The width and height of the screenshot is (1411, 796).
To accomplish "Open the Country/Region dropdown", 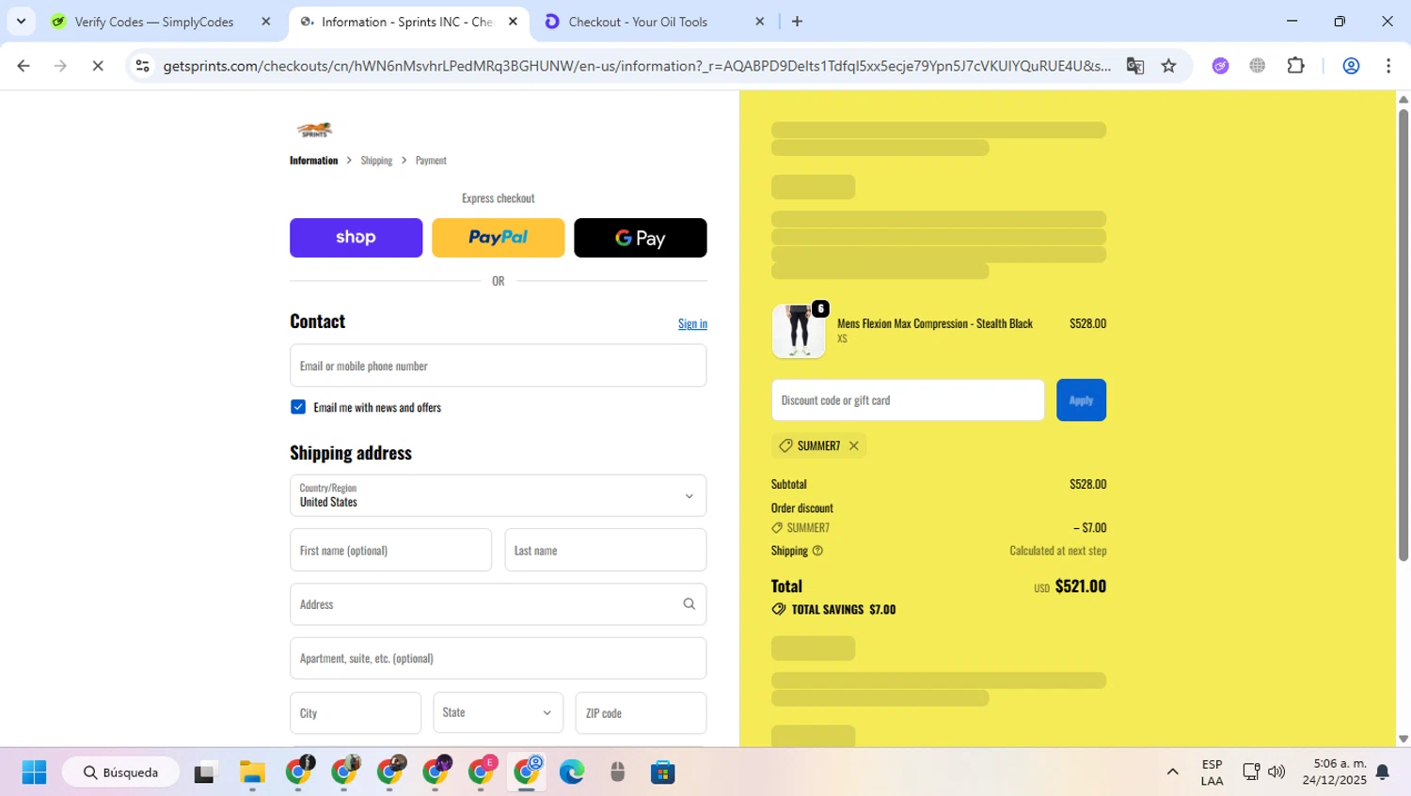I will [x=498, y=495].
